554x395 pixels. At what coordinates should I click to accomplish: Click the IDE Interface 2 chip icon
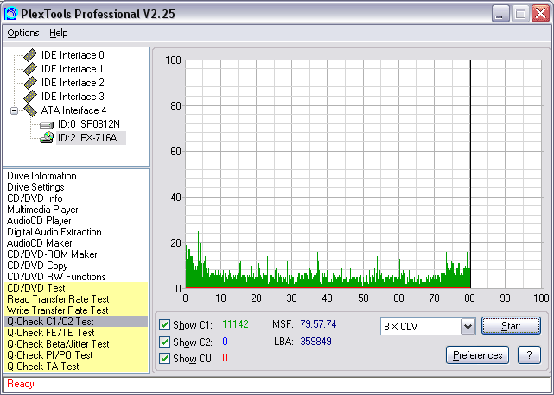[x=30, y=83]
